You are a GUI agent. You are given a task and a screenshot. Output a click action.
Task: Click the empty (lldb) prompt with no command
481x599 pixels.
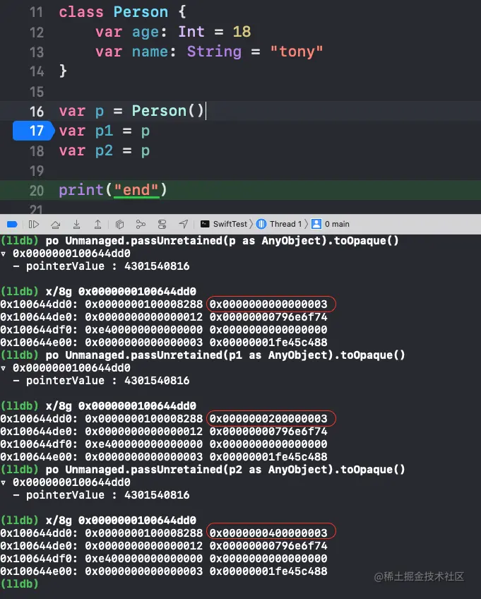click(x=20, y=584)
